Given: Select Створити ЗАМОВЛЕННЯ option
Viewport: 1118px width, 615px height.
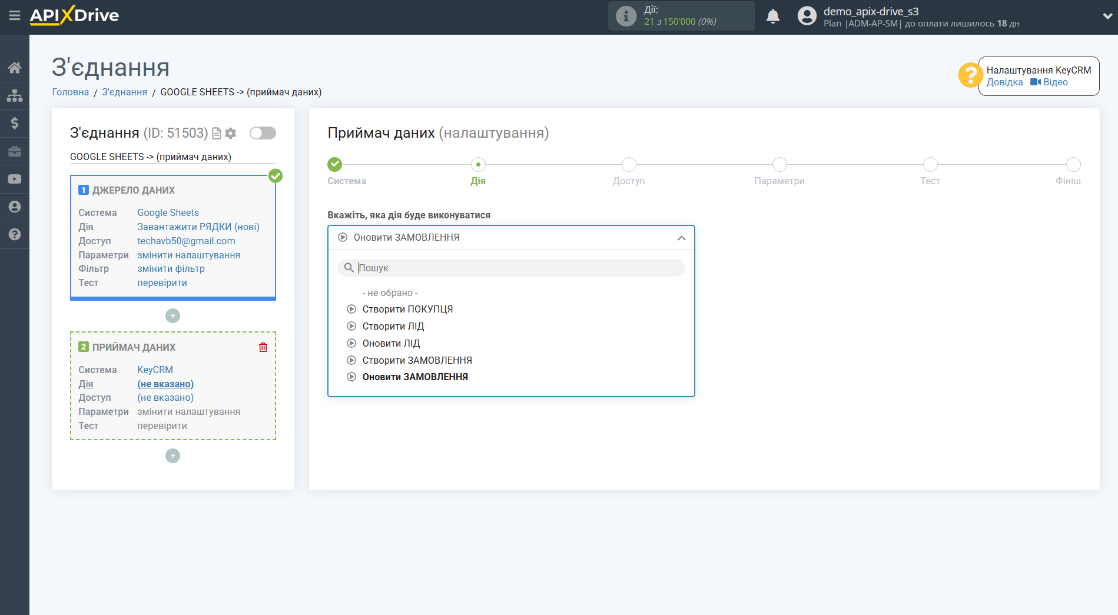Looking at the screenshot, I should tap(417, 360).
